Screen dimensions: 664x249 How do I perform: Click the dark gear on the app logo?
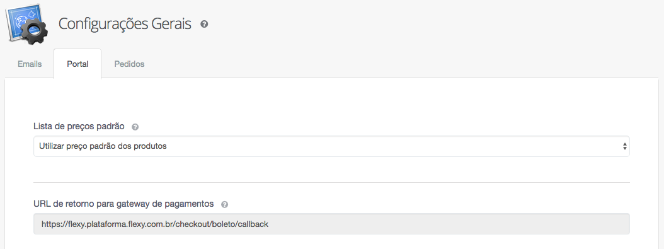point(34,32)
